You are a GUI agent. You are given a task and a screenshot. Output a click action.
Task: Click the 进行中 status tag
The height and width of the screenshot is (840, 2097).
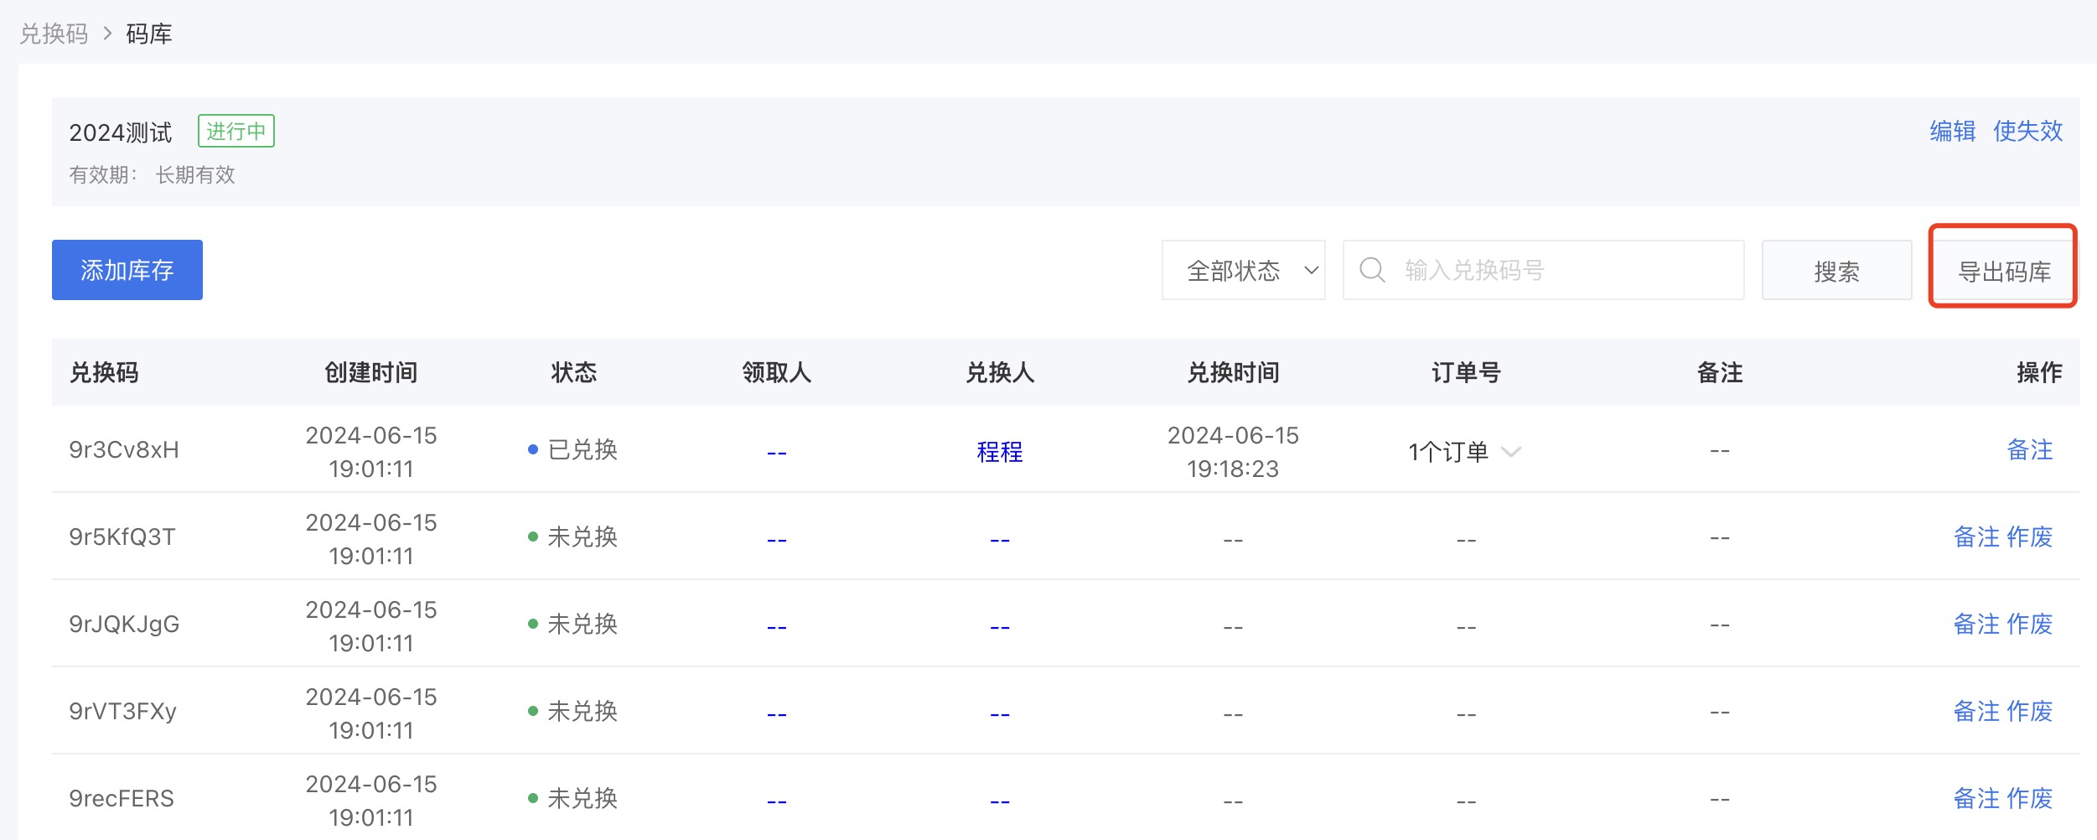tap(236, 132)
